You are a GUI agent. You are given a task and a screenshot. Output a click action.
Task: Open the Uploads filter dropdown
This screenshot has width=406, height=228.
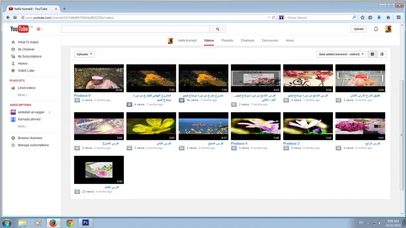point(84,54)
